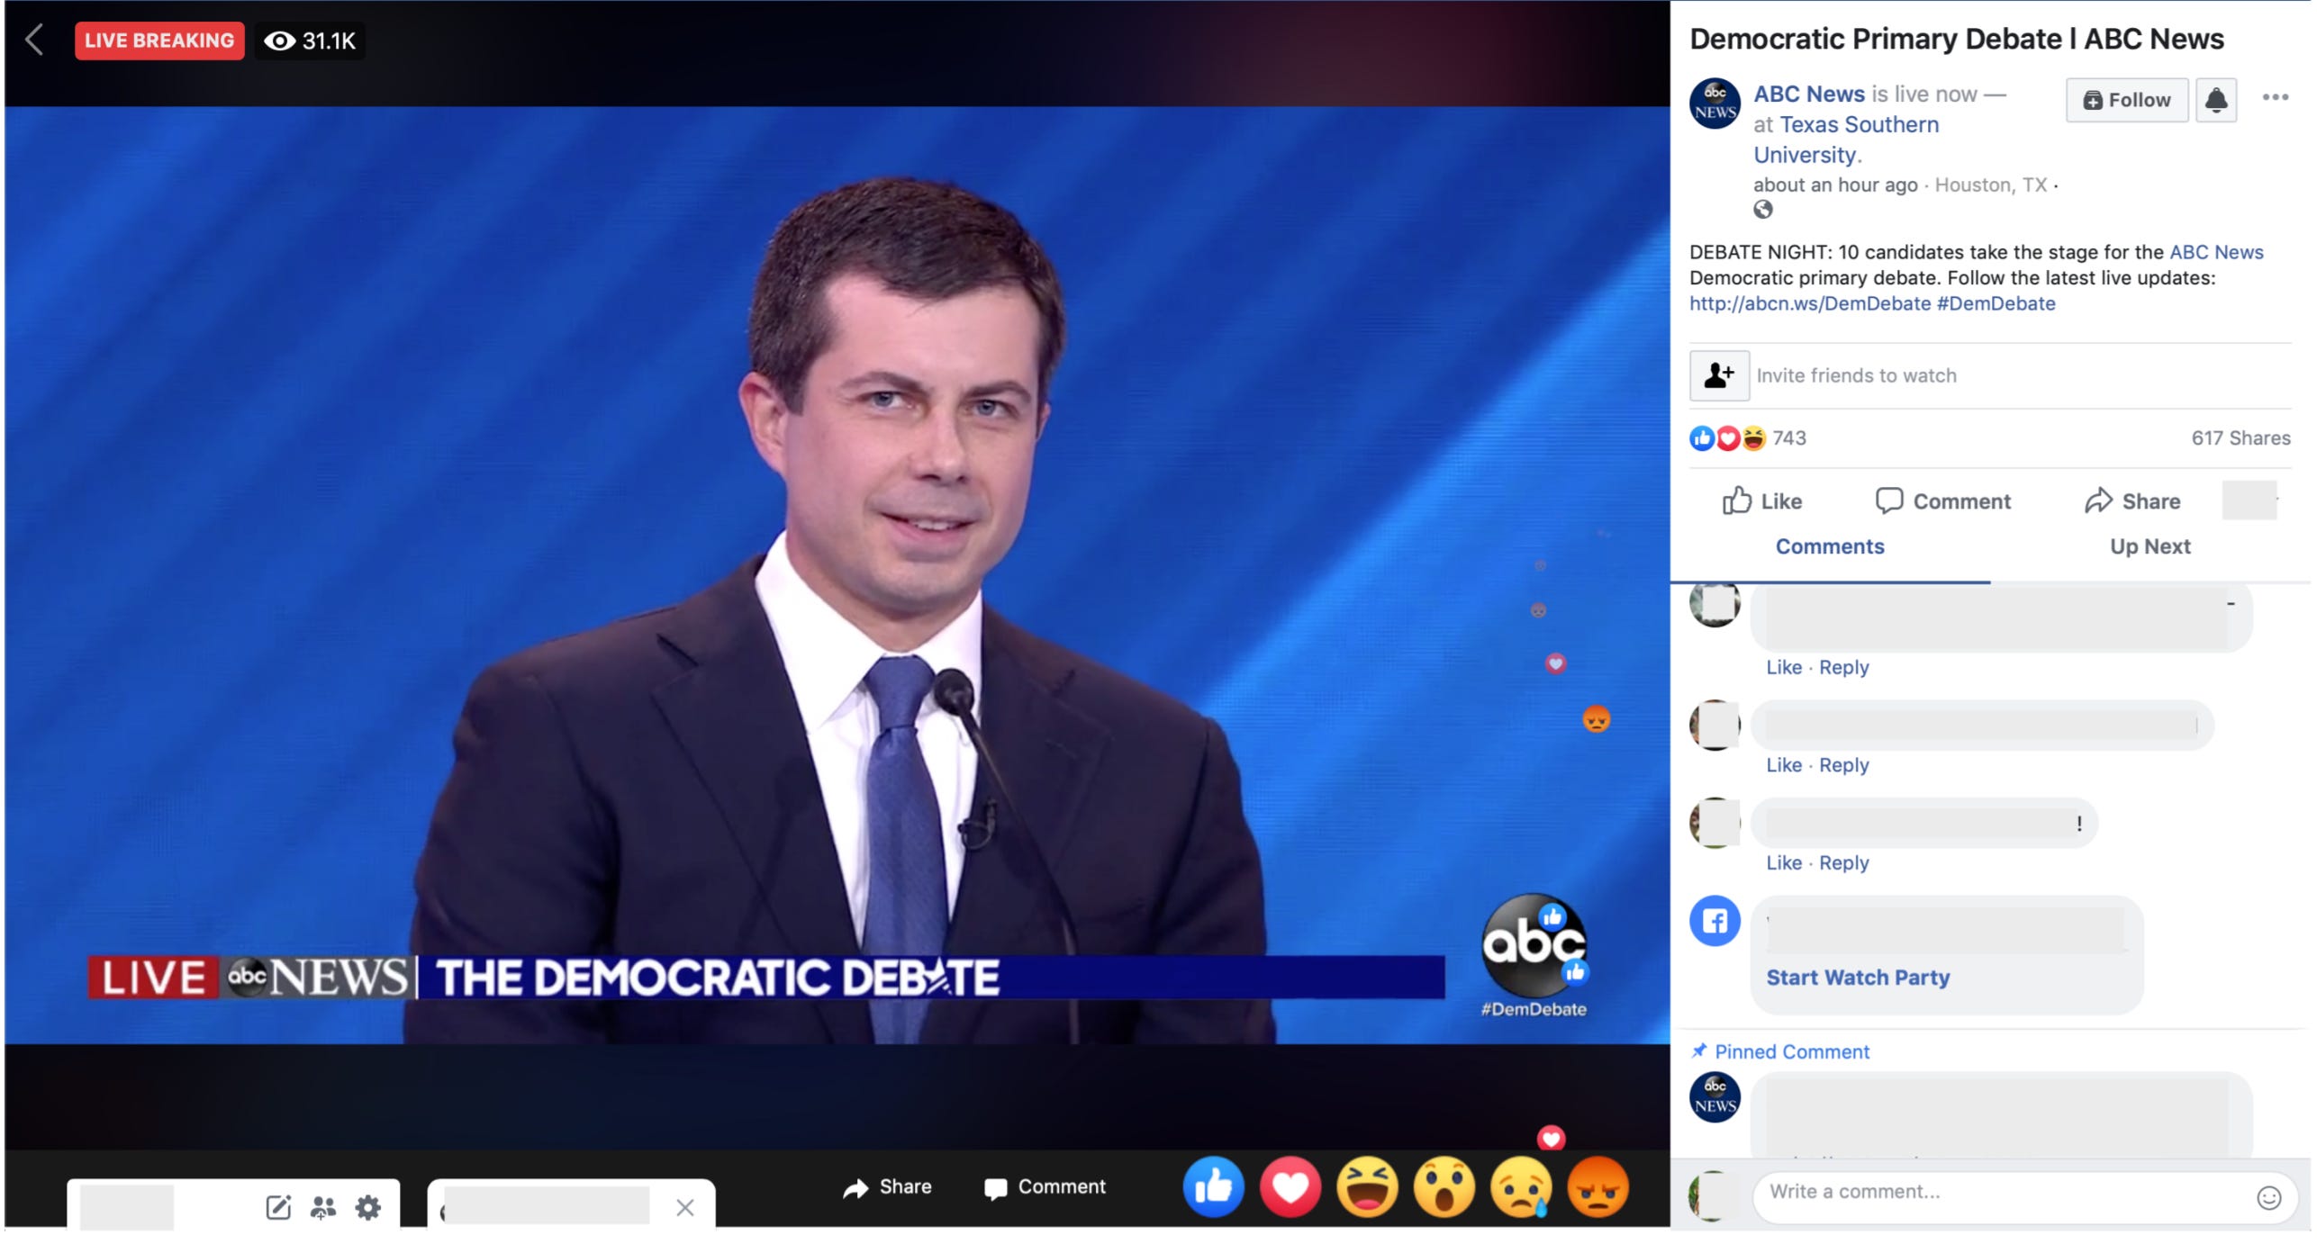Toggle the notification bell for ABC News
This screenshot has height=1244, width=2317.
point(2215,100)
